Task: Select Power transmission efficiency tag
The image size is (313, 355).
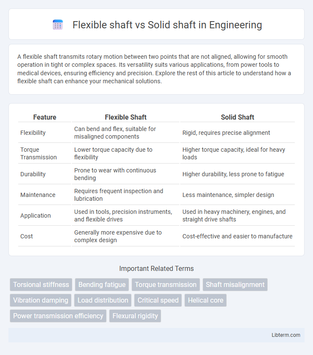Action: [x=58, y=316]
